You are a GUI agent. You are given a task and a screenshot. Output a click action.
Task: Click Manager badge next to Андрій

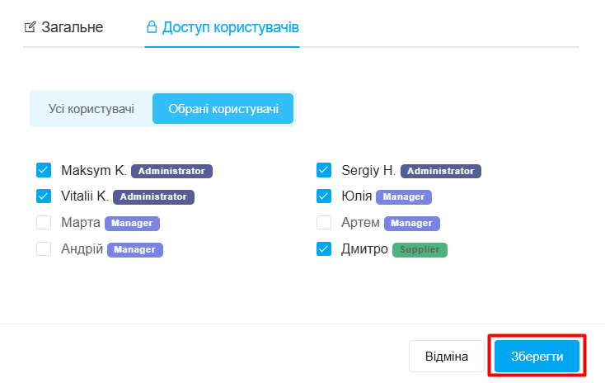click(x=135, y=249)
